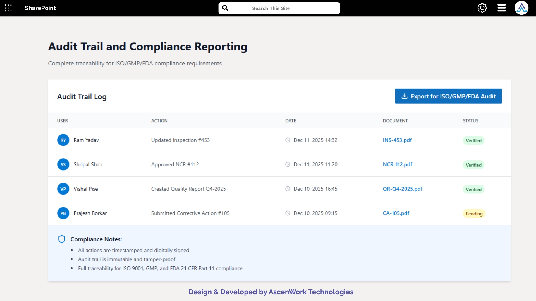Screen dimensions: 536x301
Task: Open the NCR-112.pdf document link
Action: (397, 164)
